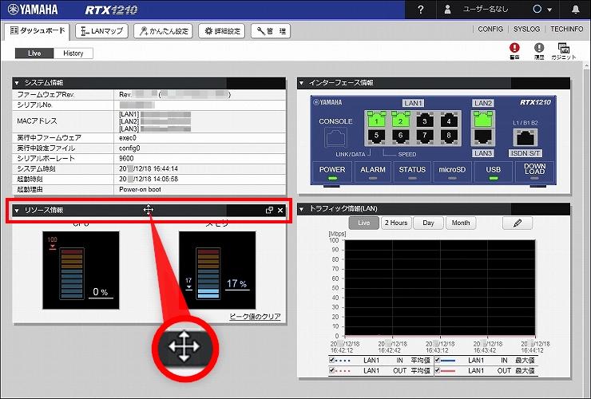Click the exec0 firmware value
The height and width of the screenshot is (399, 591).
click(x=128, y=138)
